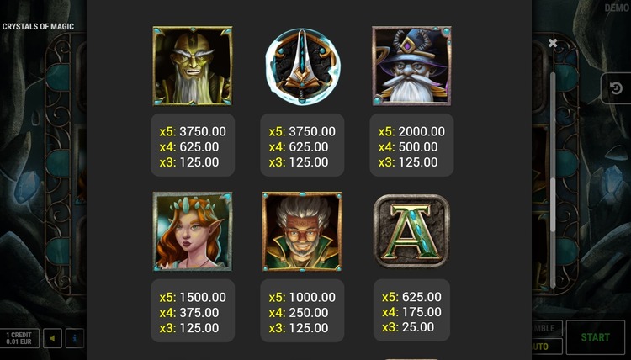
Task: Click the horned hat wizard symbol
Action: click(x=411, y=66)
